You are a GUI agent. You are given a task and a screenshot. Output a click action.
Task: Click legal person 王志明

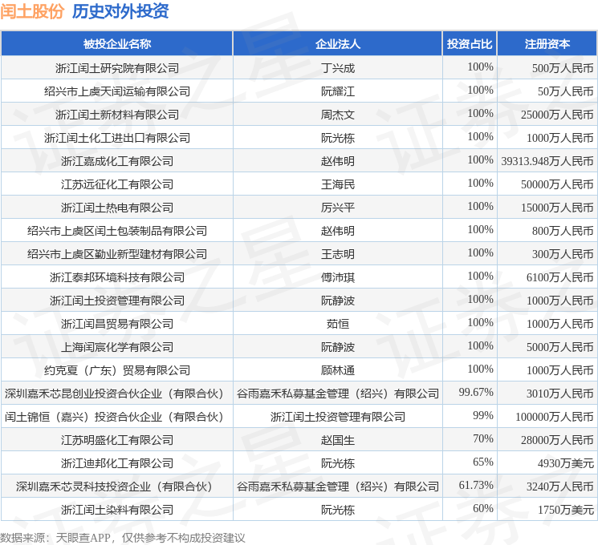(337, 254)
